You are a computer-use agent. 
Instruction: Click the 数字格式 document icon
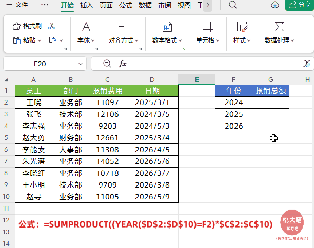pos(167,27)
